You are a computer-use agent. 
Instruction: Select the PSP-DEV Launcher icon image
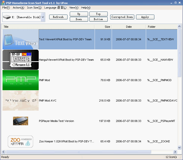21,60
